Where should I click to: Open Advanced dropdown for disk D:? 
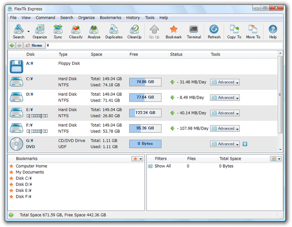(225, 97)
